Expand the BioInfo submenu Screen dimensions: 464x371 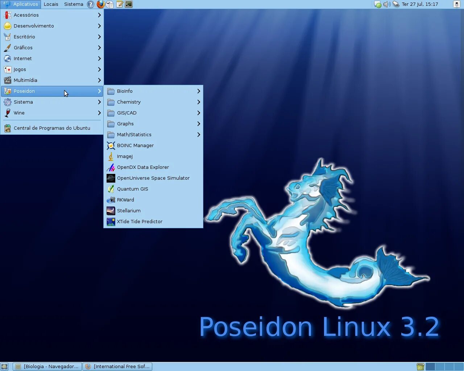pyautogui.click(x=153, y=91)
